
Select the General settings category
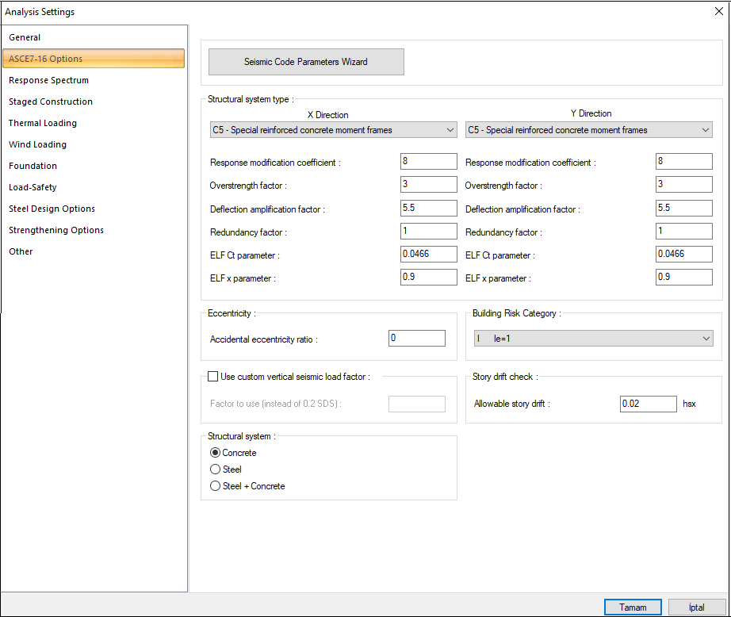point(25,37)
